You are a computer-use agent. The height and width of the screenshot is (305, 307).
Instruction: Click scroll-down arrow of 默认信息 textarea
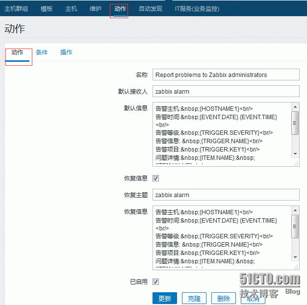point(295,154)
